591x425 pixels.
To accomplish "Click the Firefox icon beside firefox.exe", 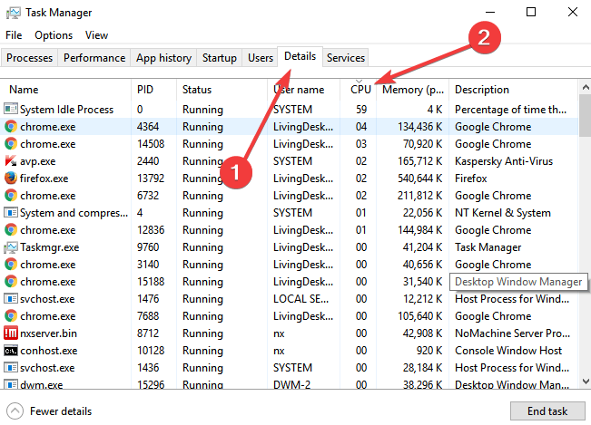I will pyautogui.click(x=11, y=179).
